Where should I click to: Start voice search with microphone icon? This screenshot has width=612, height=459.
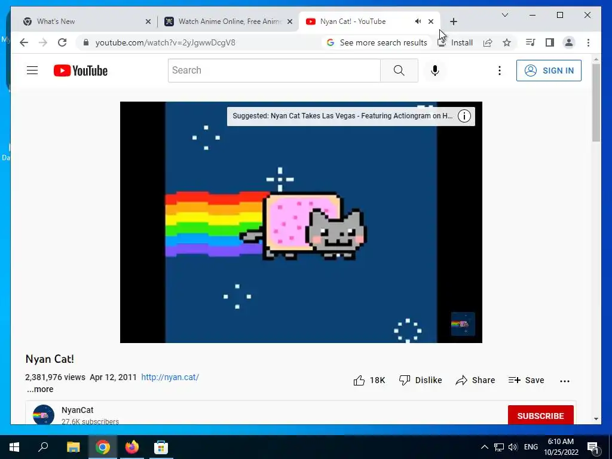tap(435, 71)
